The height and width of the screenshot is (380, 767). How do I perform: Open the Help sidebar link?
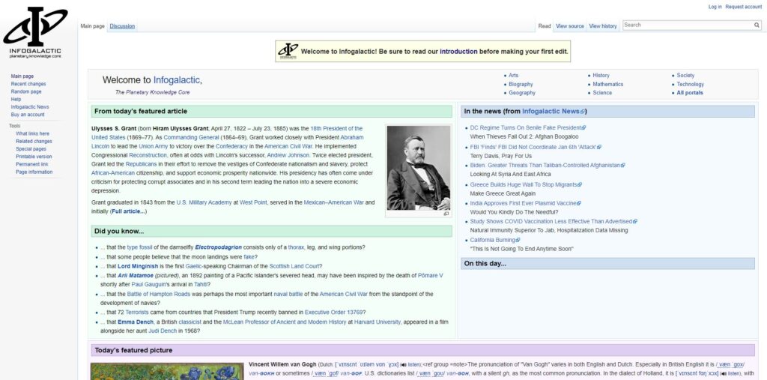tap(16, 100)
